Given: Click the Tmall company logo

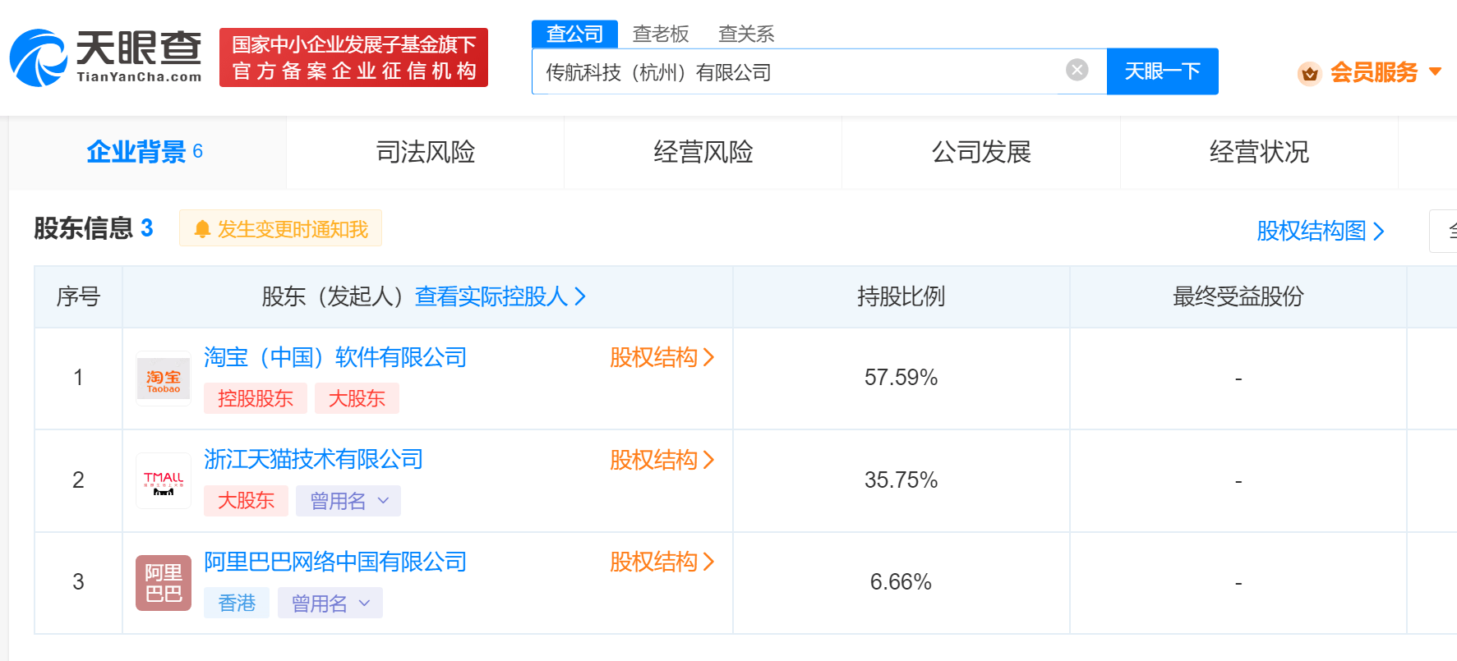Looking at the screenshot, I should click(164, 481).
